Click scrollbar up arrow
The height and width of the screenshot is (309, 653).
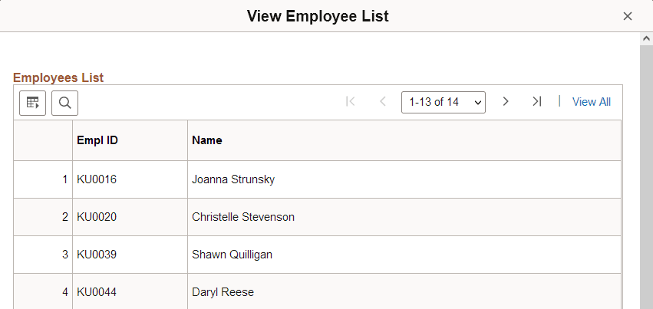point(646,38)
